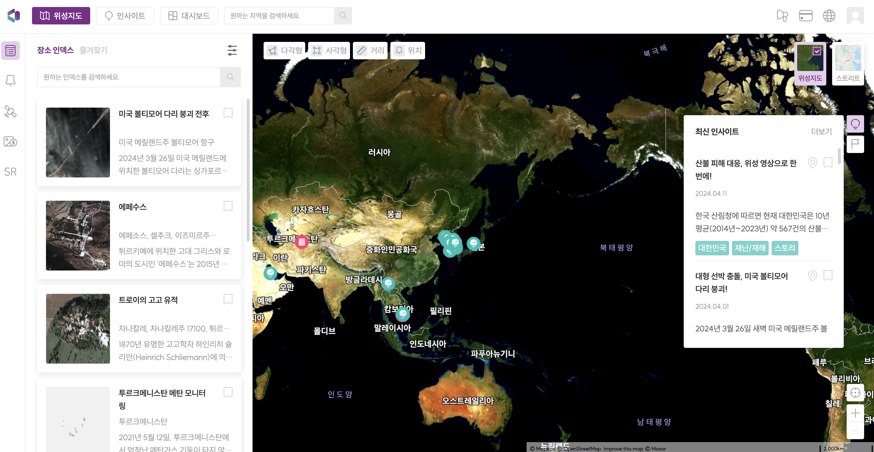Open the image pricing sidebar icon
The image size is (874, 452).
pyautogui.click(x=10, y=141)
